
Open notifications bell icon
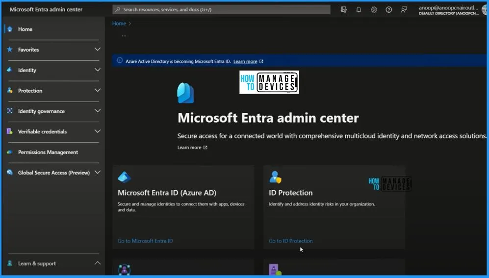[x=359, y=10]
